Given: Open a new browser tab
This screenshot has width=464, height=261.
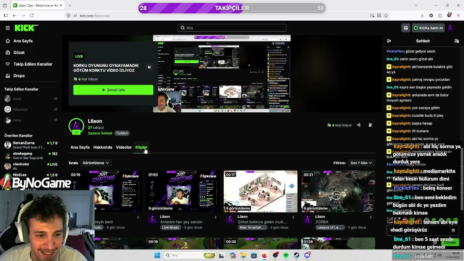Looking at the screenshot, I should [70, 5].
